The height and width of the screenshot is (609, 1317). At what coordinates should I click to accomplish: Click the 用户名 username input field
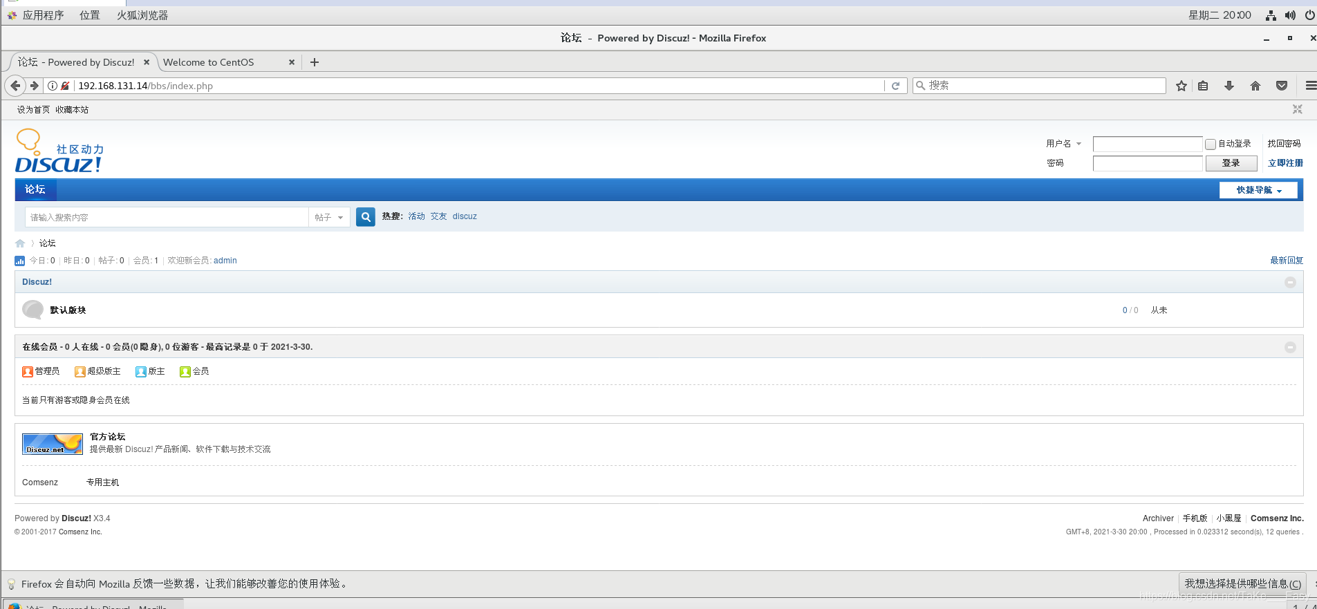1148,144
